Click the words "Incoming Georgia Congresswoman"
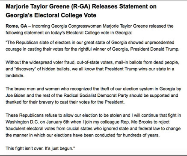The image size is (187, 156). pyautogui.click(x=67, y=26)
